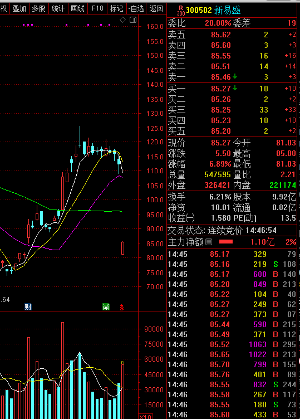
Task: Click the 量比 value 2.21
Action: click(x=288, y=174)
